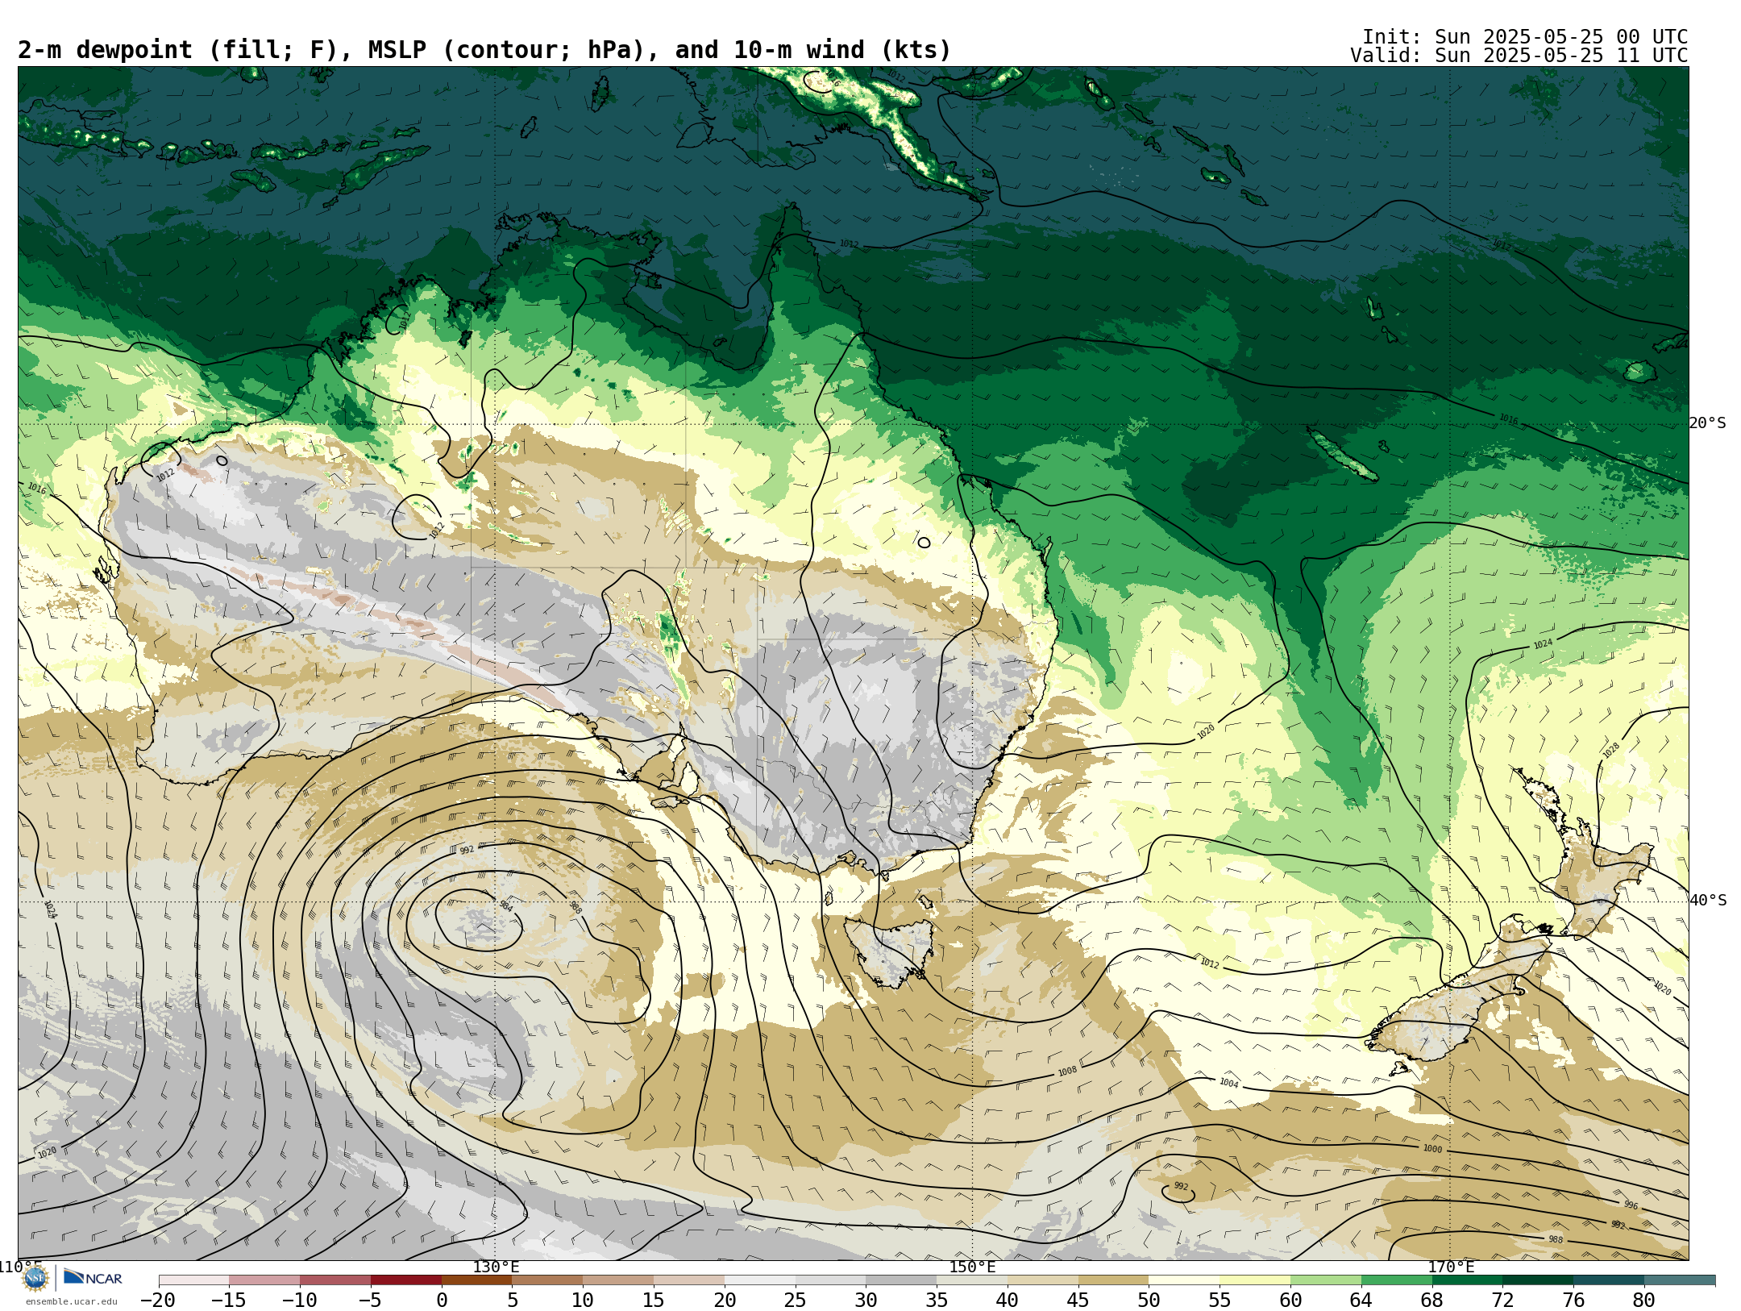Viewport: 1741px width, 1311px height.
Task: Click the 50 colorbar tick label
Action: tap(1149, 1300)
